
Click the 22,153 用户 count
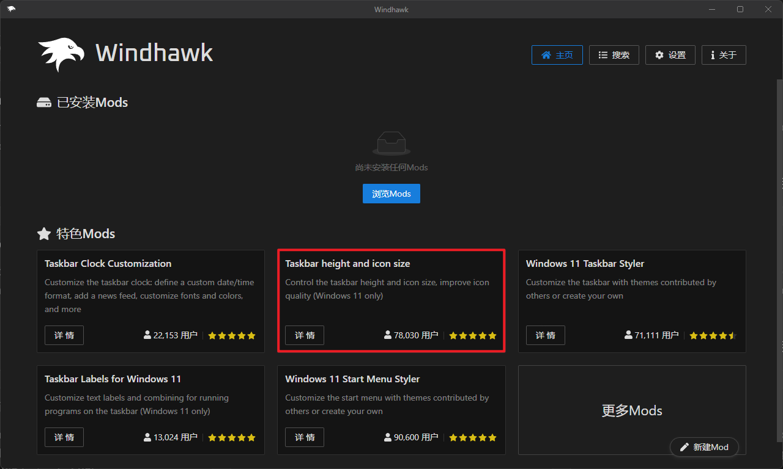pos(176,335)
